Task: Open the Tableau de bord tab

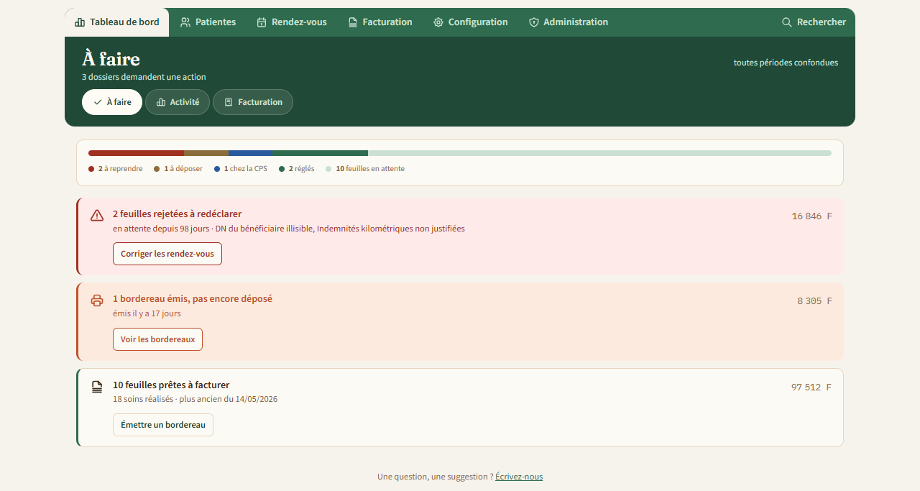Action: (x=117, y=22)
